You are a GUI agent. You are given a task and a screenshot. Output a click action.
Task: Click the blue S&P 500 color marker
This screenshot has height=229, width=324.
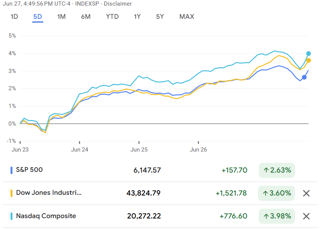(x=11, y=170)
